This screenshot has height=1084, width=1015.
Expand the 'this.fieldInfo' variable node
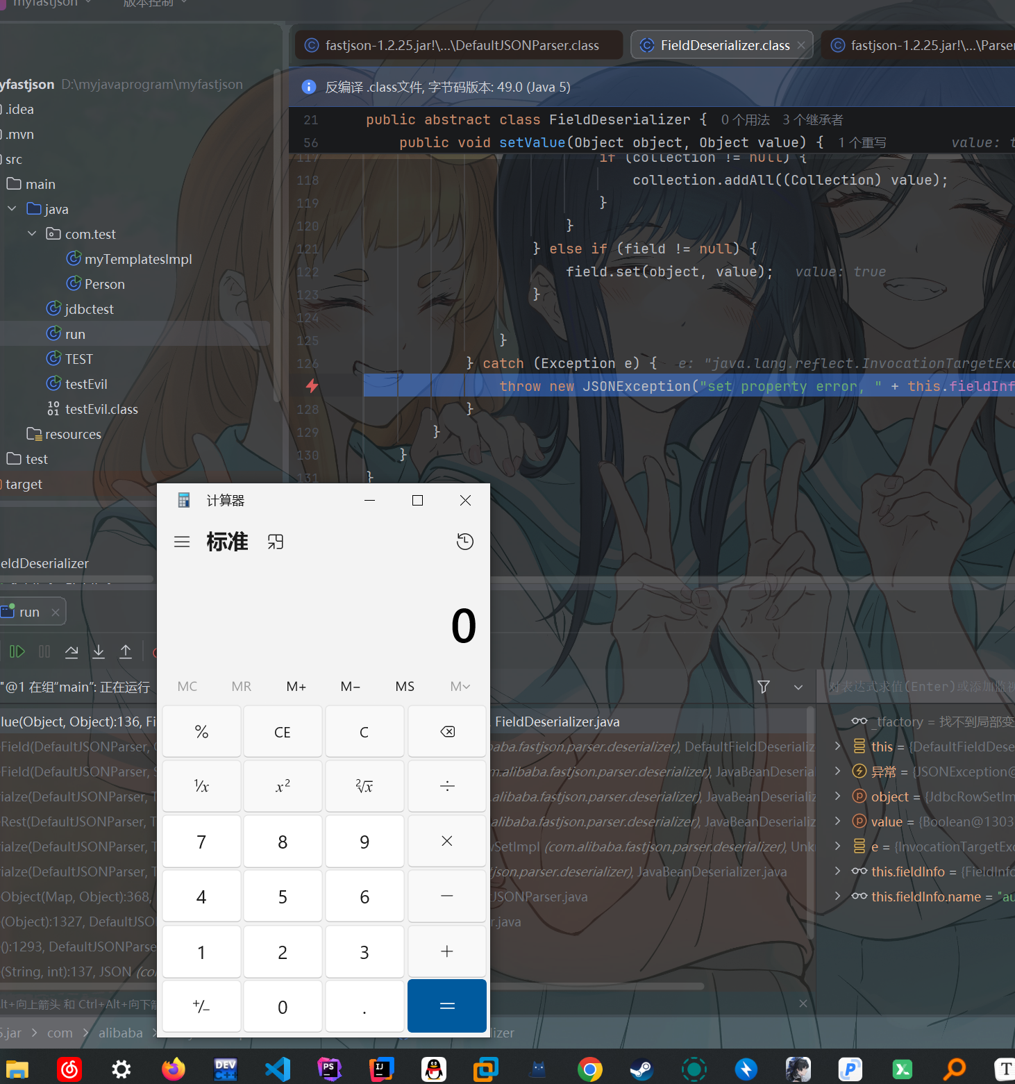(x=838, y=871)
